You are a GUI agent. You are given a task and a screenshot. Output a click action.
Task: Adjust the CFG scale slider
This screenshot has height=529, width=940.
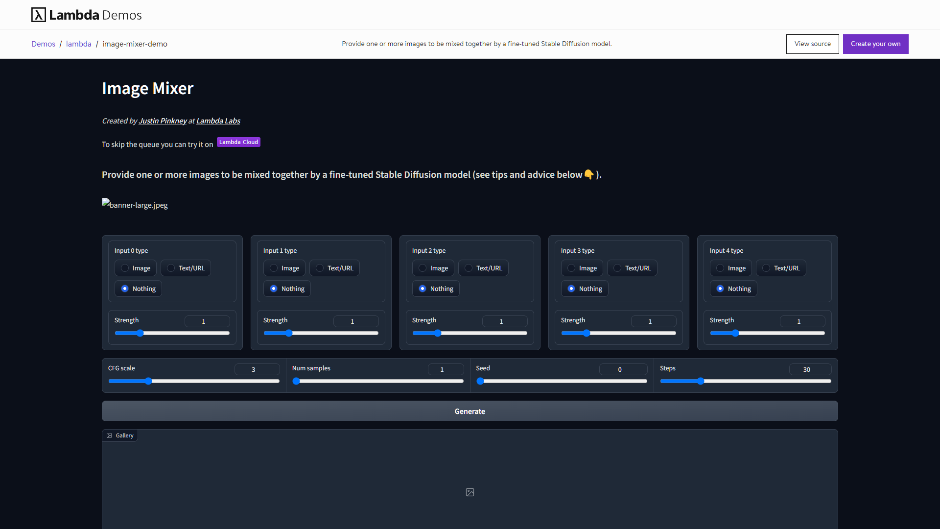coord(148,381)
